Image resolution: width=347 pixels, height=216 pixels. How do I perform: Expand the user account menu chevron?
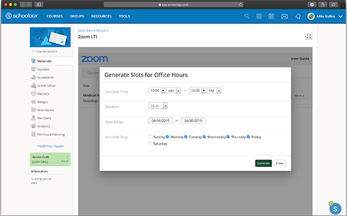click(341, 17)
